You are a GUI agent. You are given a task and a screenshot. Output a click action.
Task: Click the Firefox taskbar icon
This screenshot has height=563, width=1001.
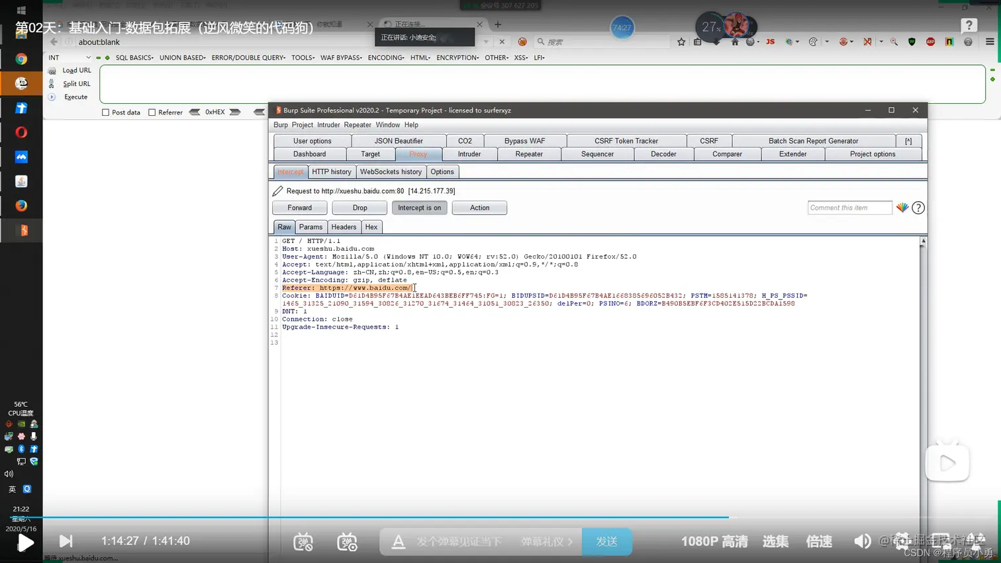[21, 206]
